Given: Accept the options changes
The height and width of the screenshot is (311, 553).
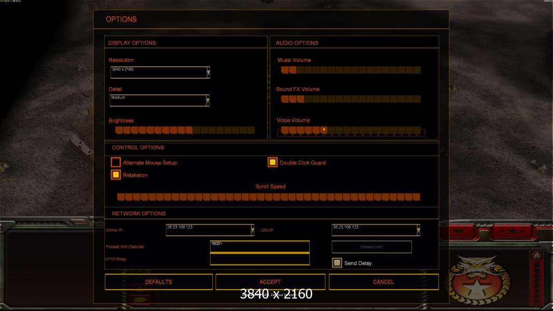Looking at the screenshot, I should pyautogui.click(x=270, y=282).
